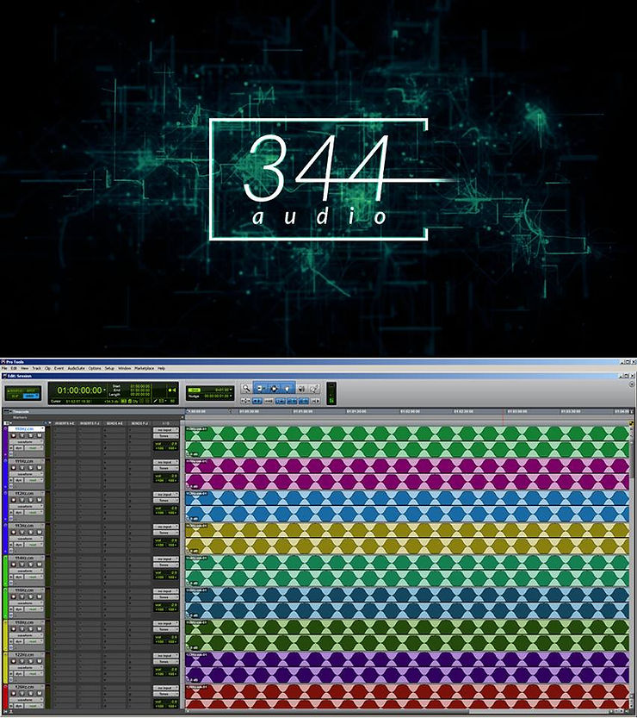The width and height of the screenshot is (637, 718).
Task: Toggle Tab to Transients button
Action: pos(257,401)
